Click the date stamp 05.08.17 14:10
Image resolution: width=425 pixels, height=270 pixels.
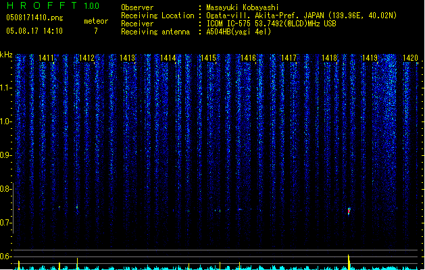[34, 31]
